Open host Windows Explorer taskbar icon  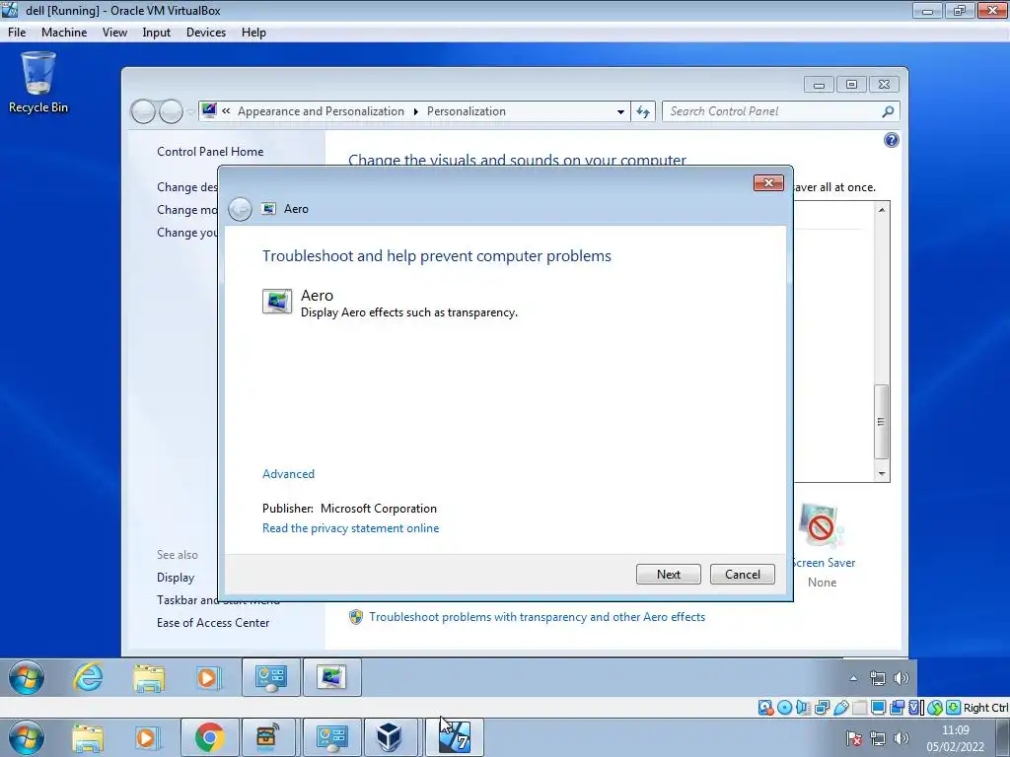click(x=87, y=737)
